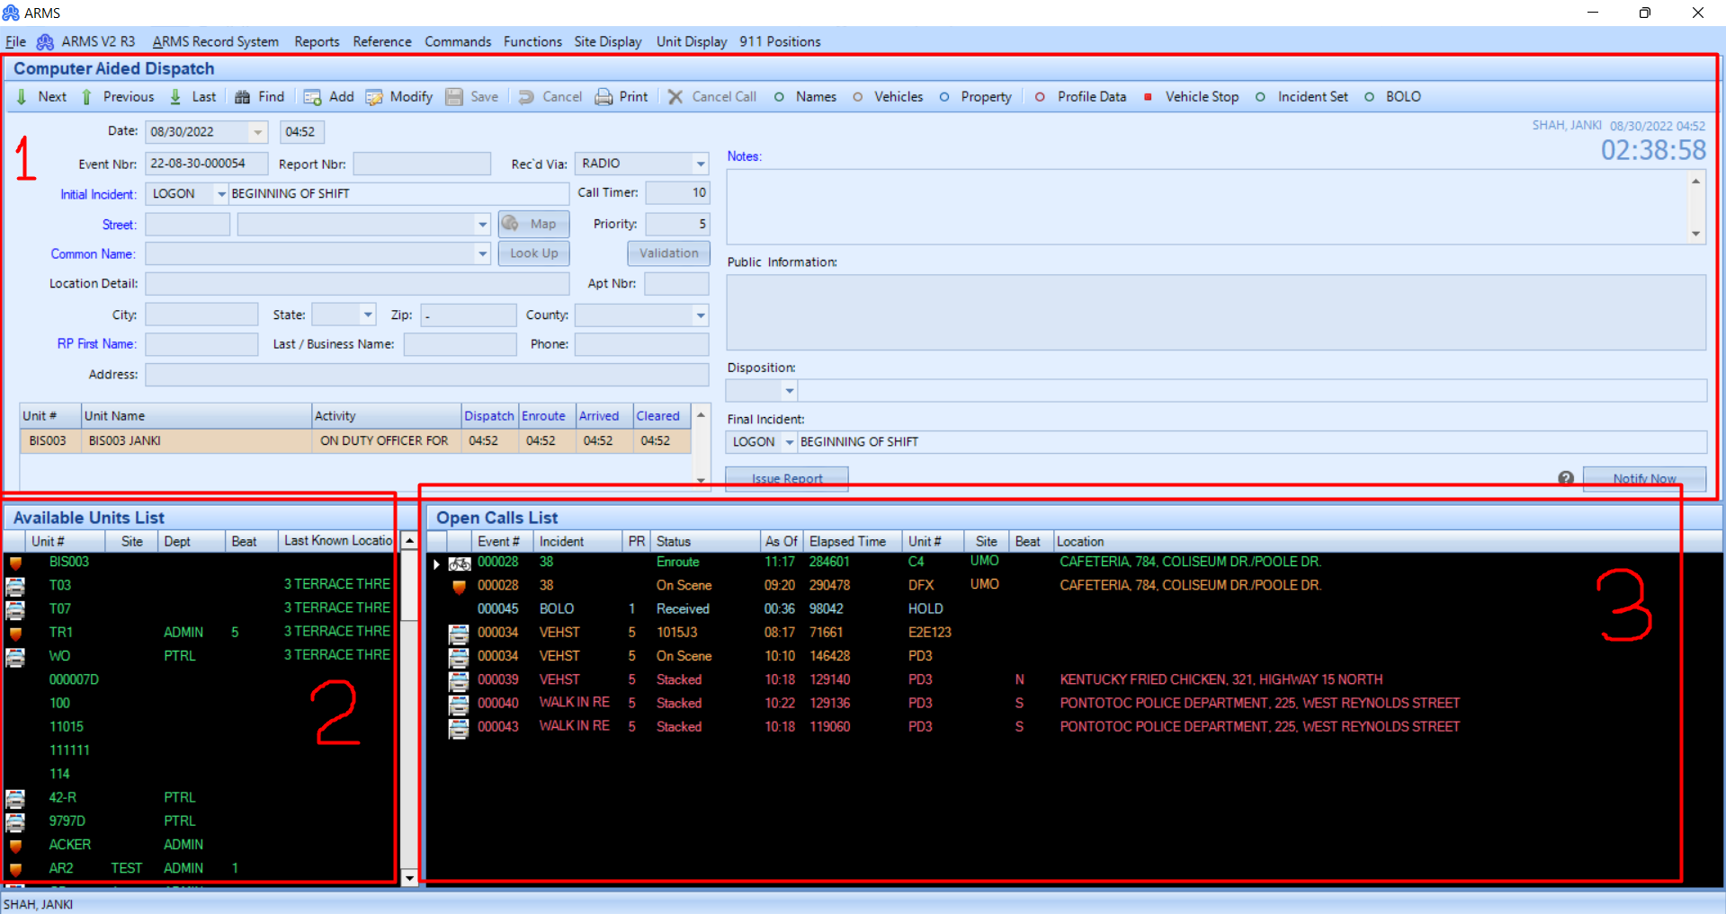Click the Save icon
1726x914 pixels.
tap(453, 96)
